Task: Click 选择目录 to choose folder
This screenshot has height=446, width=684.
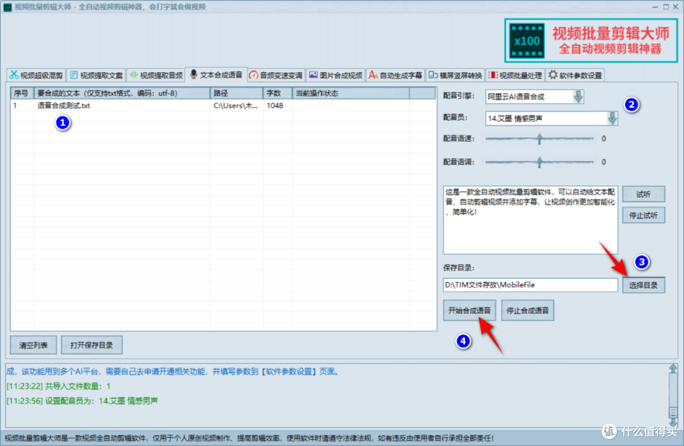Action: [643, 285]
